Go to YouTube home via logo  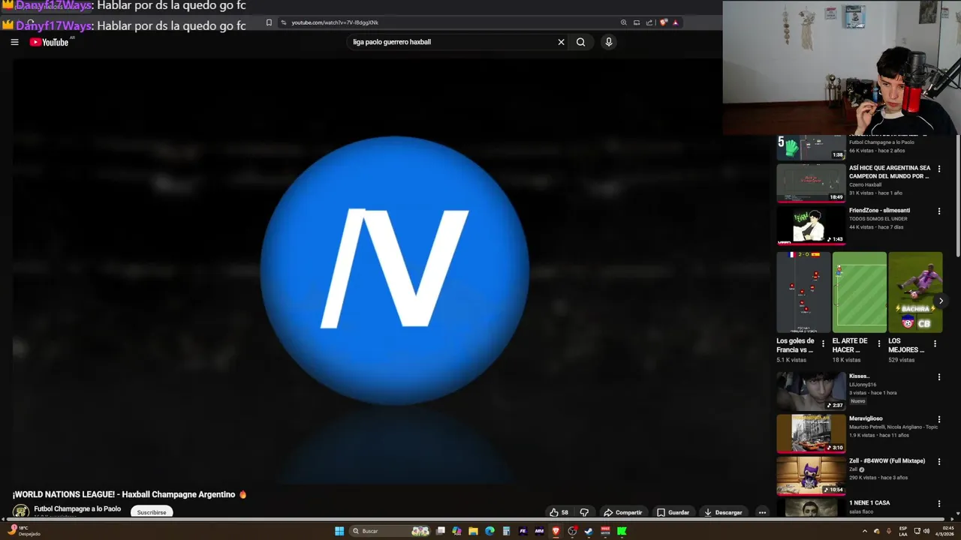(x=50, y=42)
